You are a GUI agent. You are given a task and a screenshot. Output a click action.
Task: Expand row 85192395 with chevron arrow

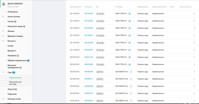point(194,14)
